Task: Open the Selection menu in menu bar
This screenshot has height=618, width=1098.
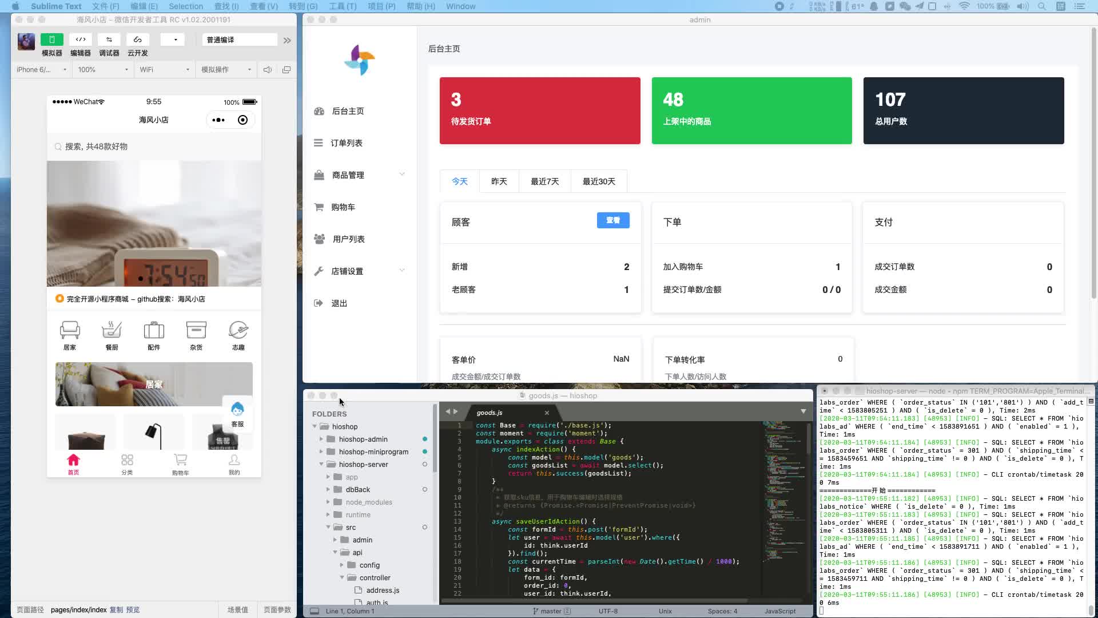Action: (x=186, y=6)
